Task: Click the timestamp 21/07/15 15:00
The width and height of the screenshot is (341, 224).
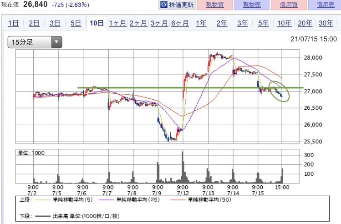Action: pos(314,39)
